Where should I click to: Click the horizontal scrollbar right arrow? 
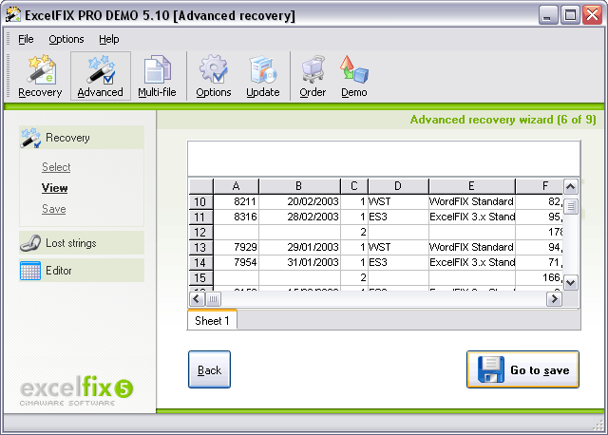click(x=555, y=299)
